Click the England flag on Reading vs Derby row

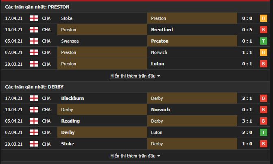coord(34,121)
